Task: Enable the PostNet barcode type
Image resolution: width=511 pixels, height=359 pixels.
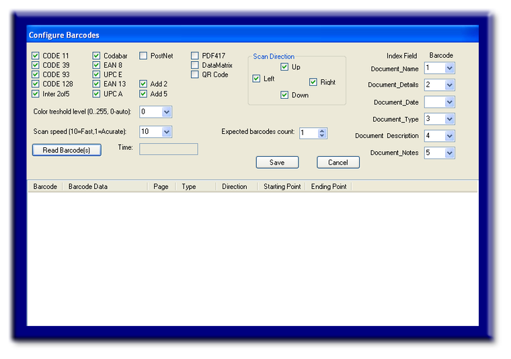Action: point(143,56)
